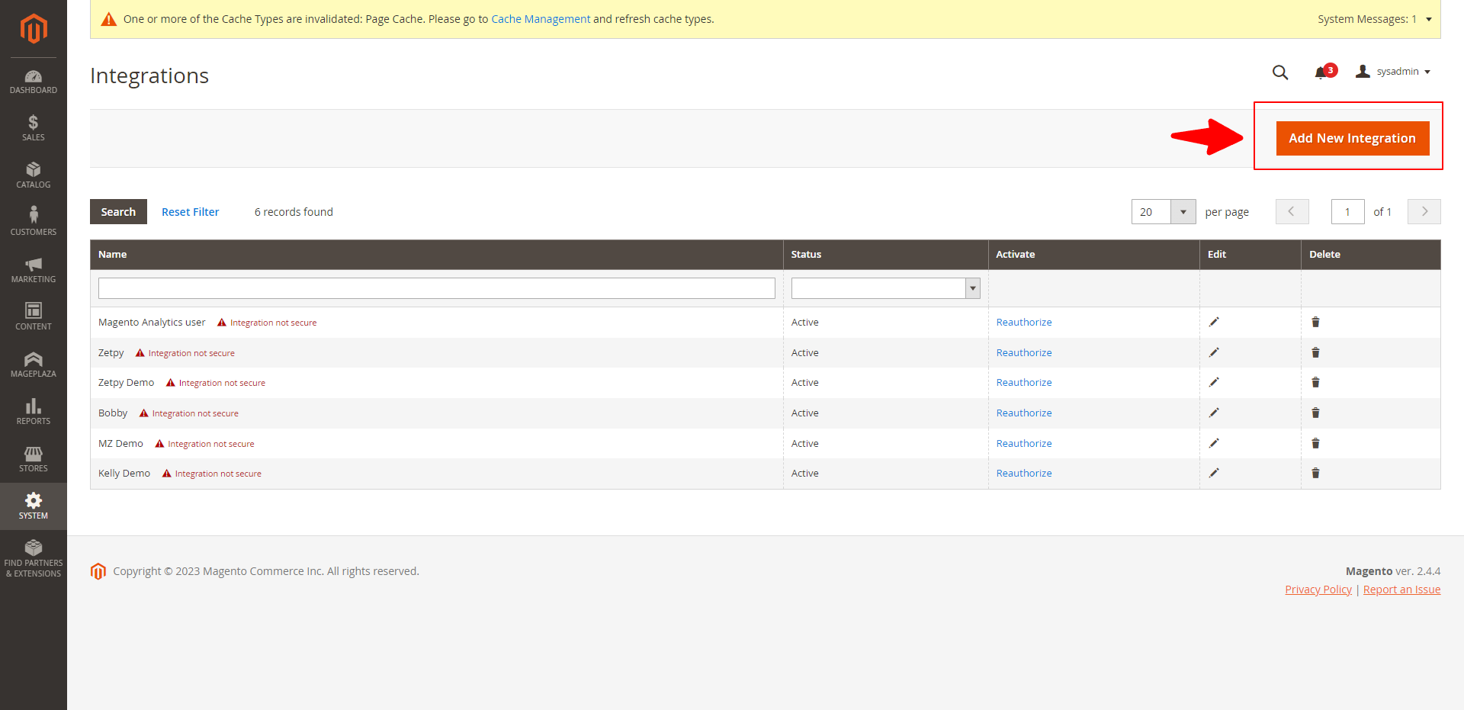Go to the previous page

(1292, 212)
